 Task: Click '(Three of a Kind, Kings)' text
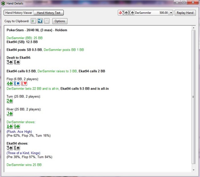pyautogui.click(x=23, y=153)
